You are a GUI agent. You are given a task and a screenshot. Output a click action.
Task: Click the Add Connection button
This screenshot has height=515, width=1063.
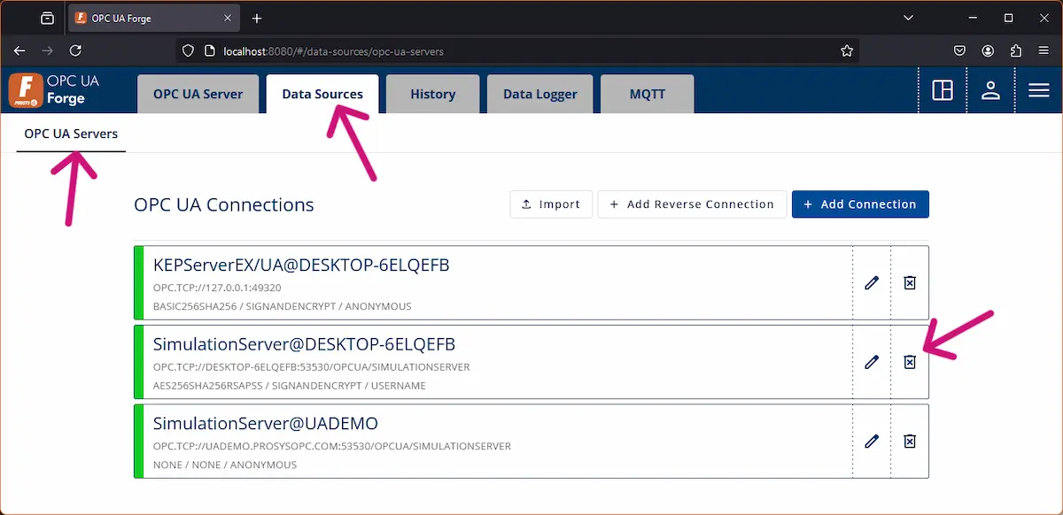coord(860,204)
